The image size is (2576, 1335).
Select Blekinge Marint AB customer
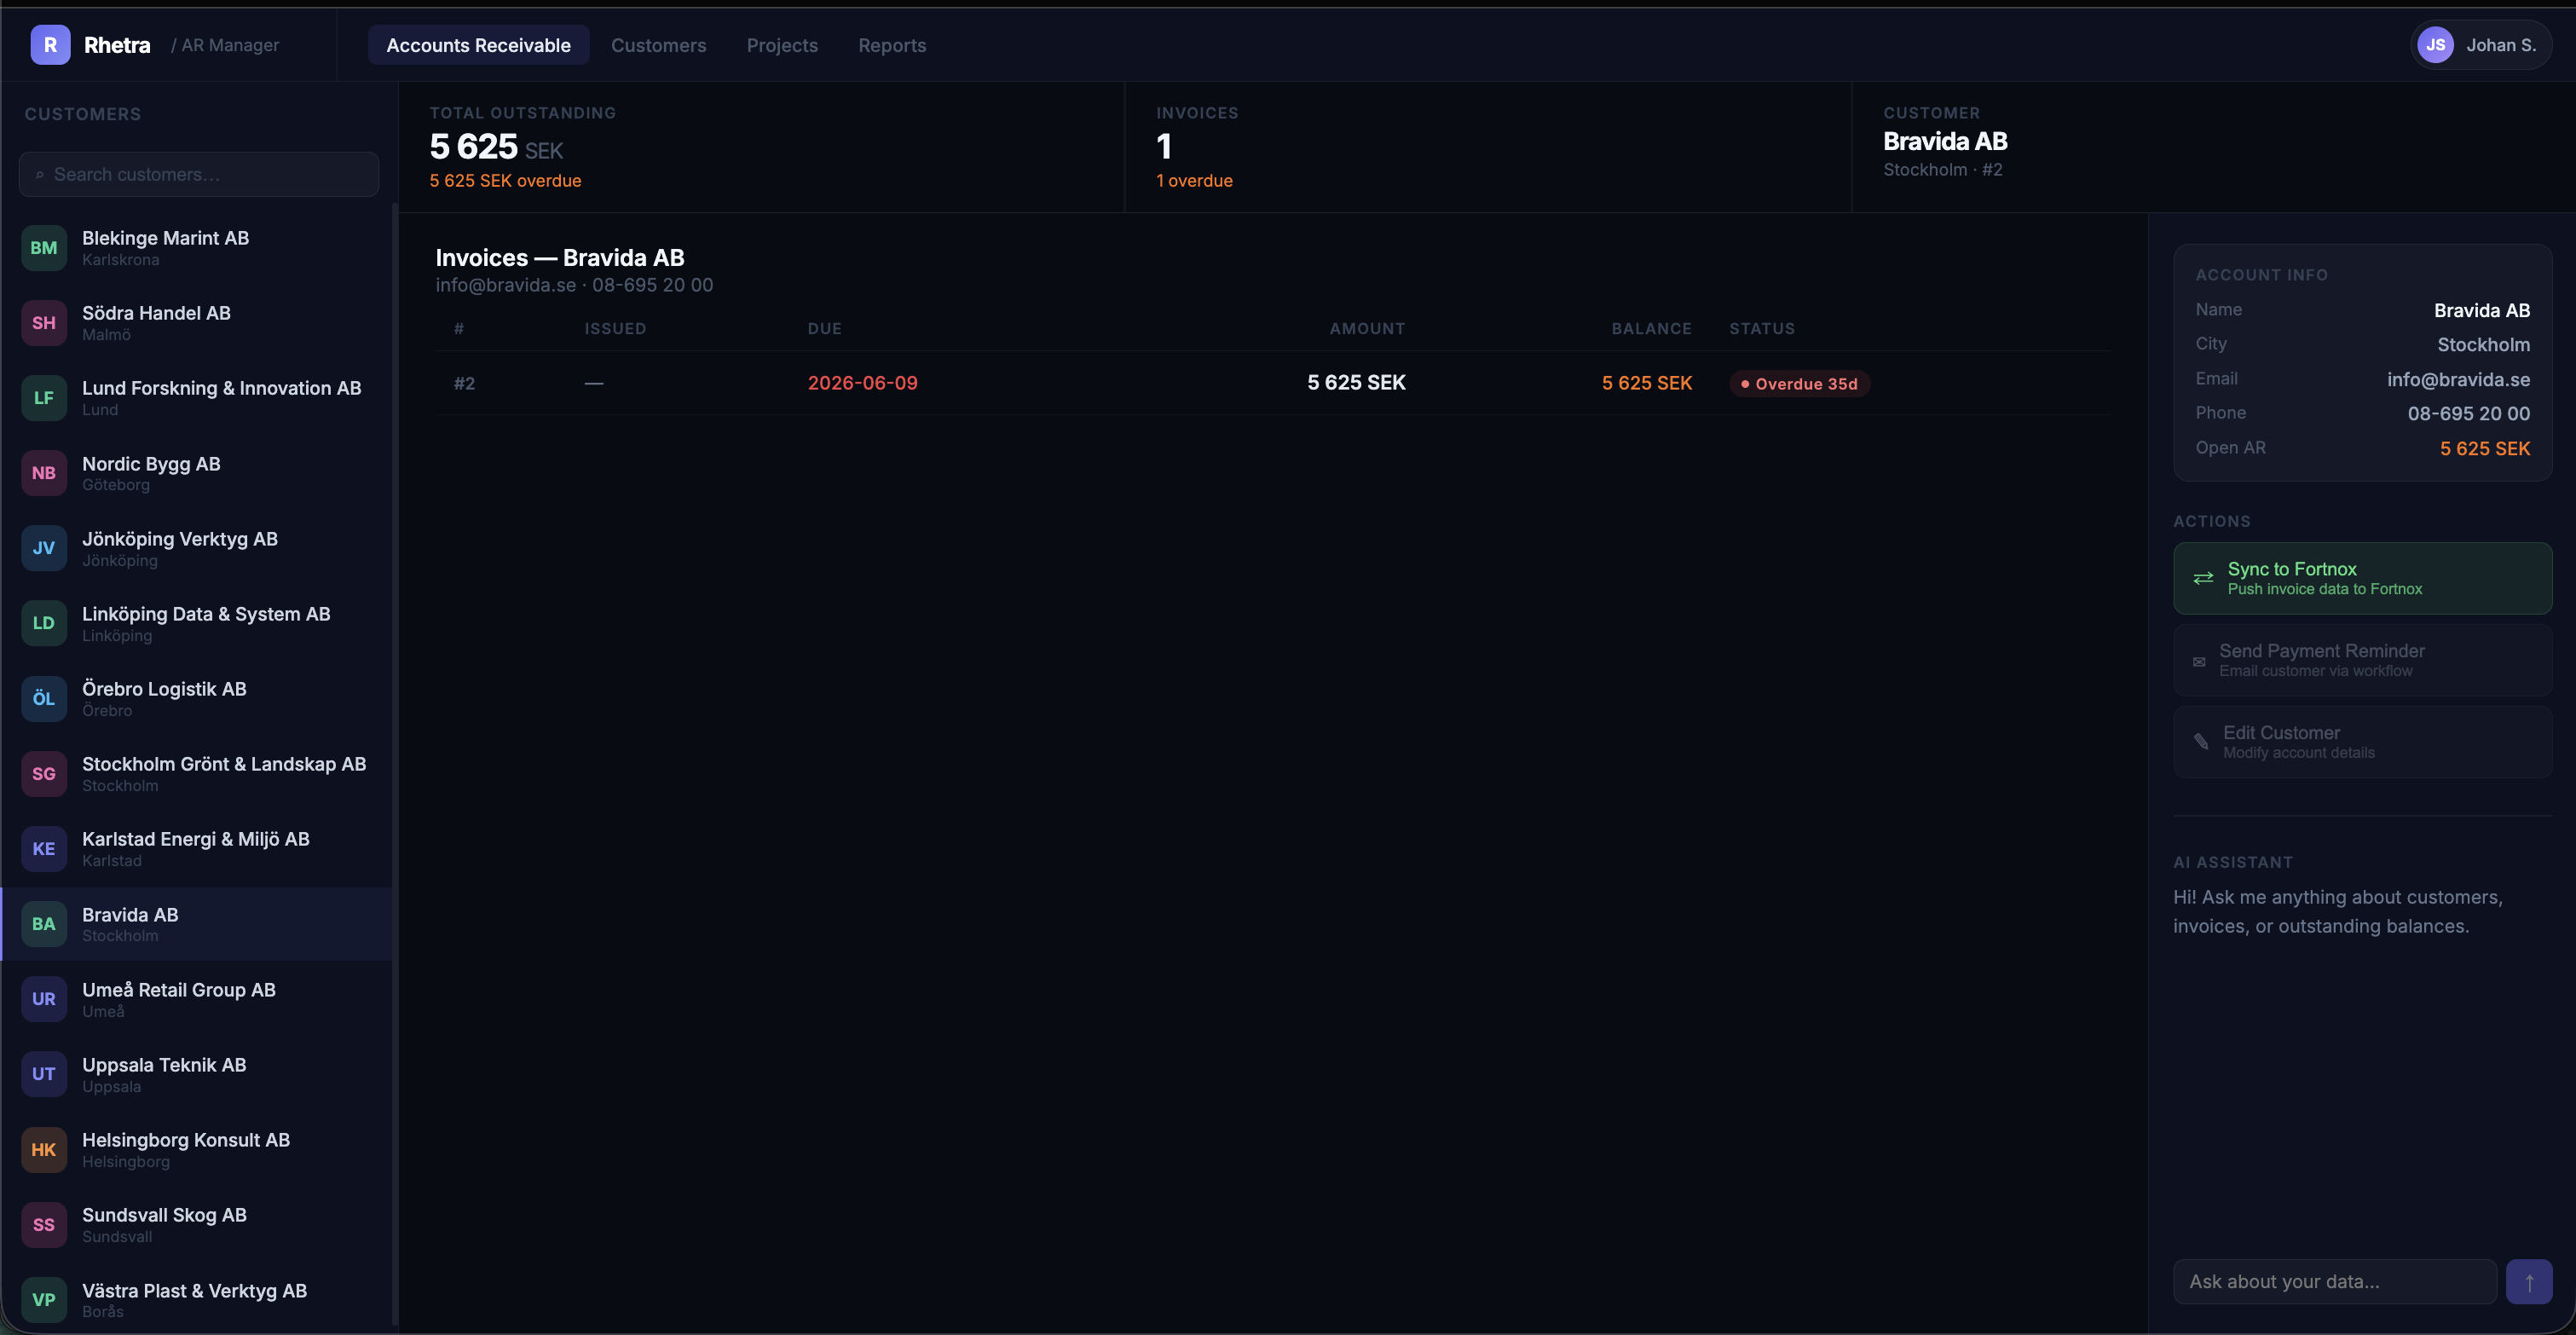pyautogui.click(x=197, y=248)
